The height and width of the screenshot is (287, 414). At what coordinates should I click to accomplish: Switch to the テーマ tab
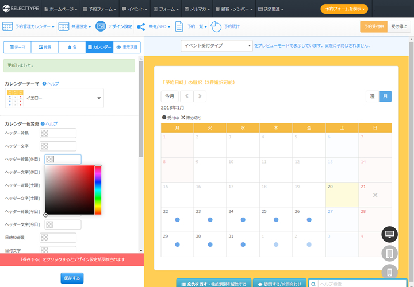coord(17,48)
